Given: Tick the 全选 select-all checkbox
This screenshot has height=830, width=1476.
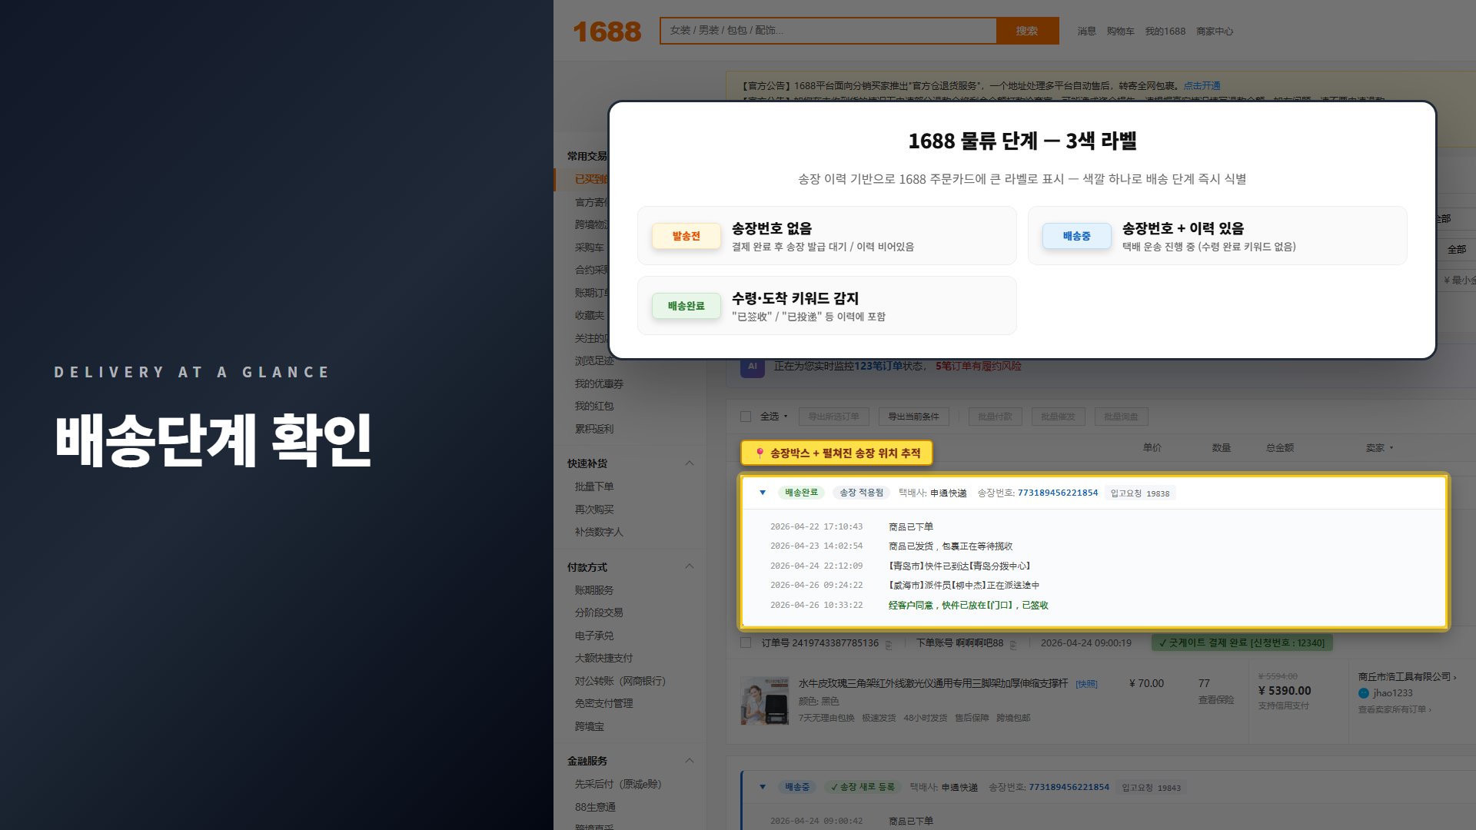Looking at the screenshot, I should pyautogui.click(x=746, y=417).
